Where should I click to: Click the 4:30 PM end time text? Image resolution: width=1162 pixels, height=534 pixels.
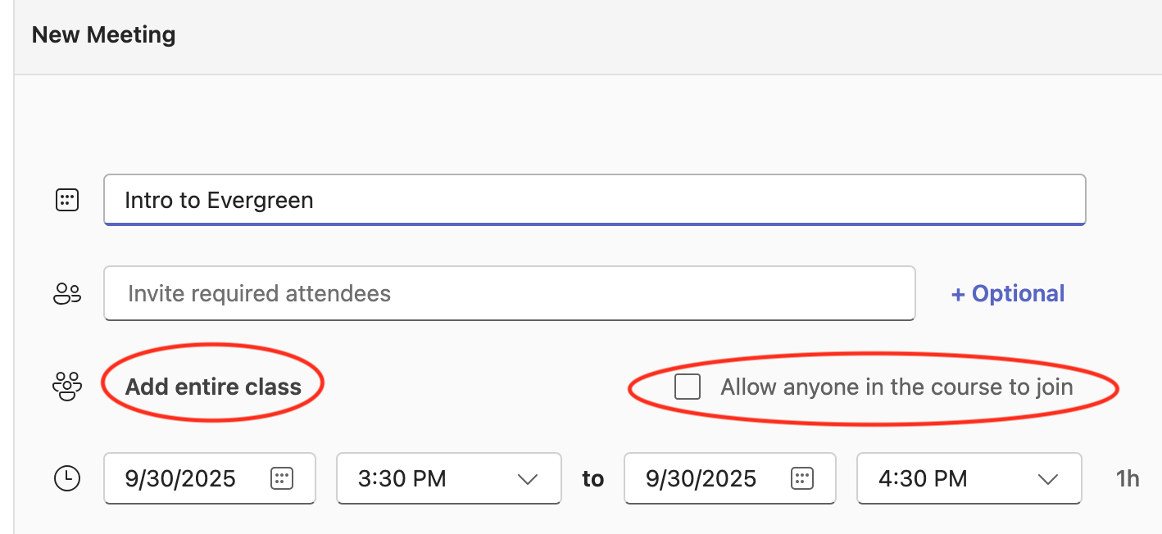(923, 478)
